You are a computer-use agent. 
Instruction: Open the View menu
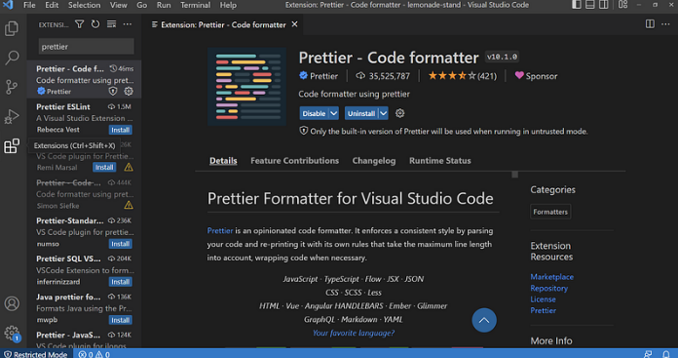(x=118, y=5)
